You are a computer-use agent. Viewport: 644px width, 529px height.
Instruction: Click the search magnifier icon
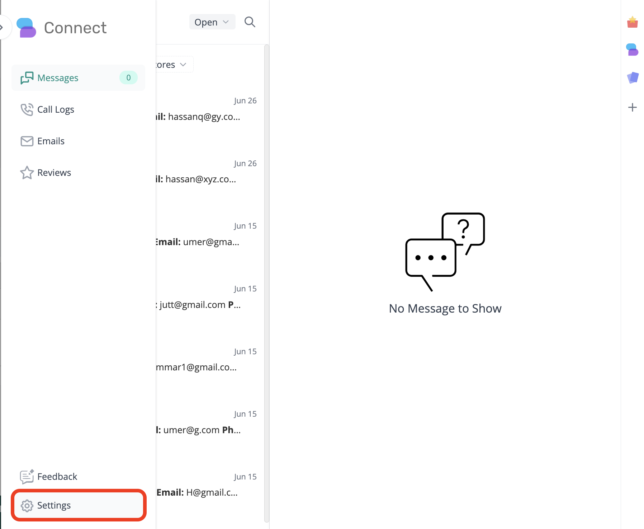pos(250,22)
